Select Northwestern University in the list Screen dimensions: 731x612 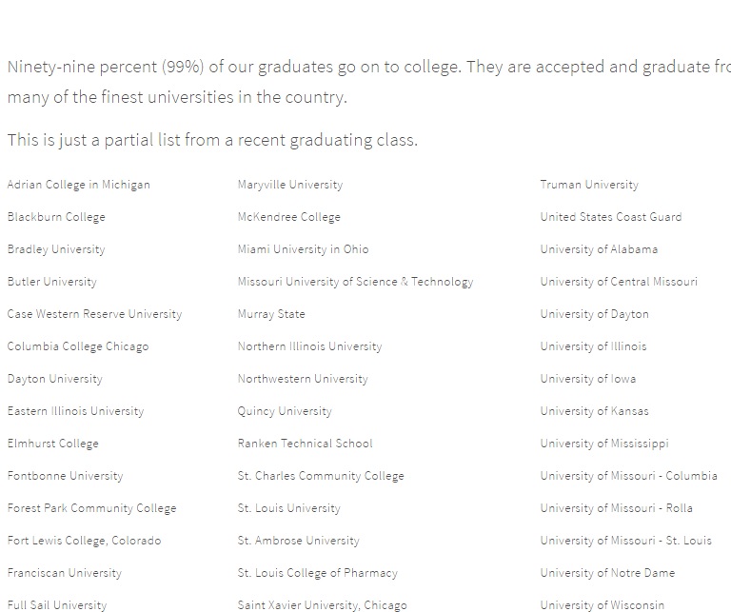point(303,379)
